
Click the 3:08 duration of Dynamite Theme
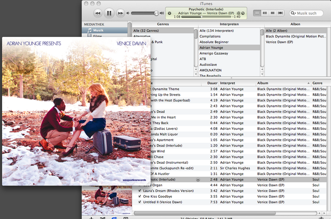(213, 89)
